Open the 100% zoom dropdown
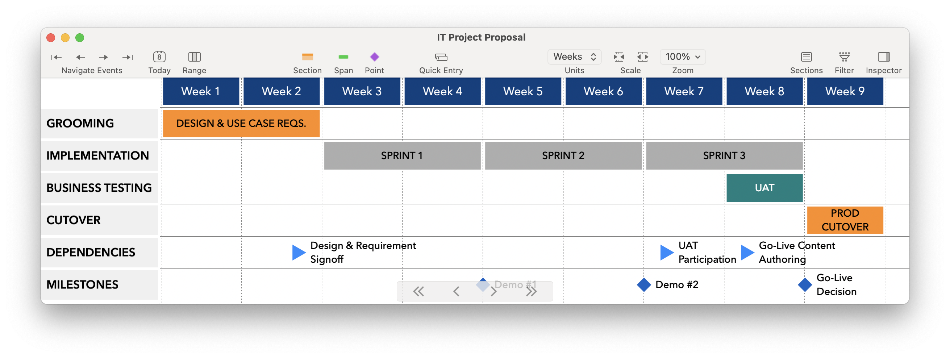 [683, 57]
